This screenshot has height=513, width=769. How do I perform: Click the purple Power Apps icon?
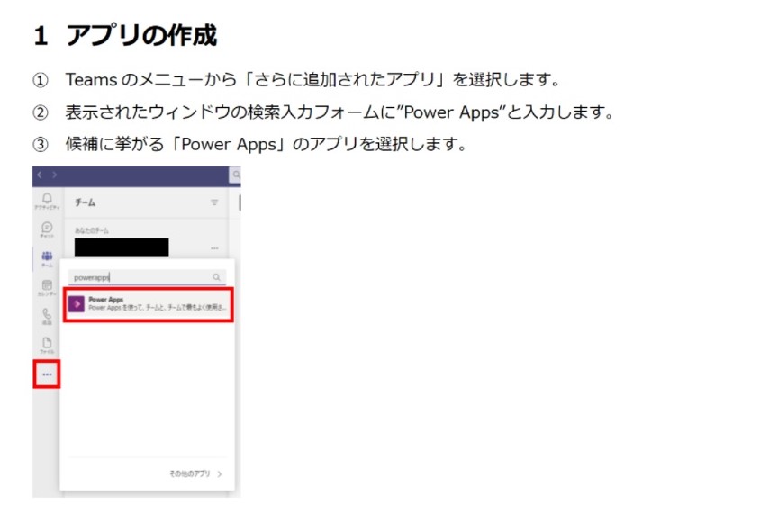click(77, 303)
